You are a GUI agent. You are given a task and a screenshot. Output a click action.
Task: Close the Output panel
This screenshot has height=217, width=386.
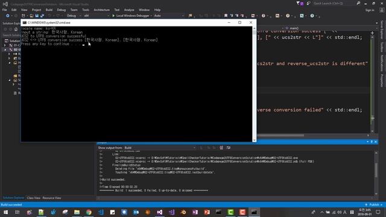click(376, 142)
